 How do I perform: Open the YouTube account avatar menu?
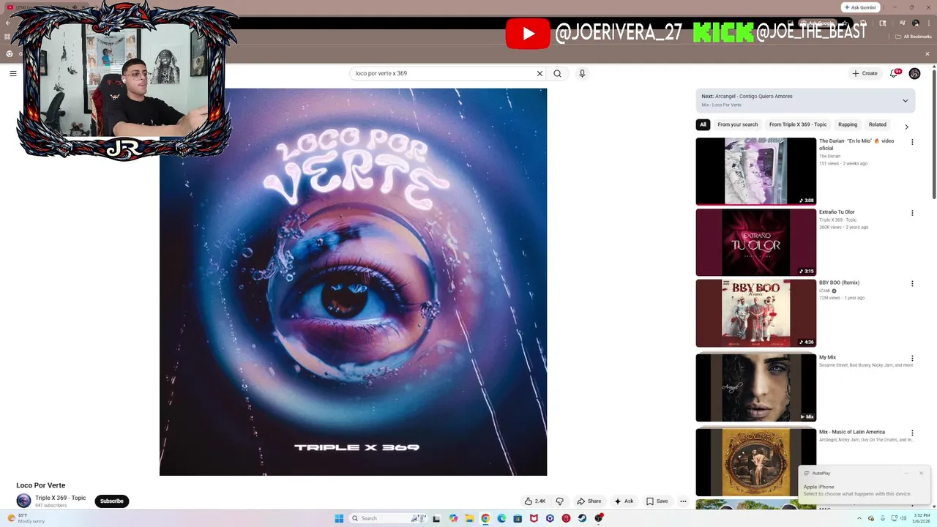point(914,73)
